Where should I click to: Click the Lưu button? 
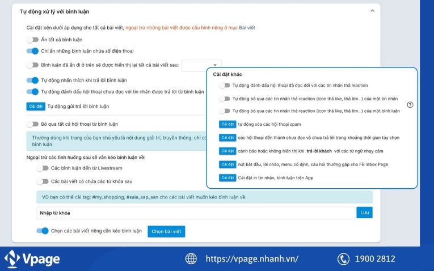click(x=364, y=213)
